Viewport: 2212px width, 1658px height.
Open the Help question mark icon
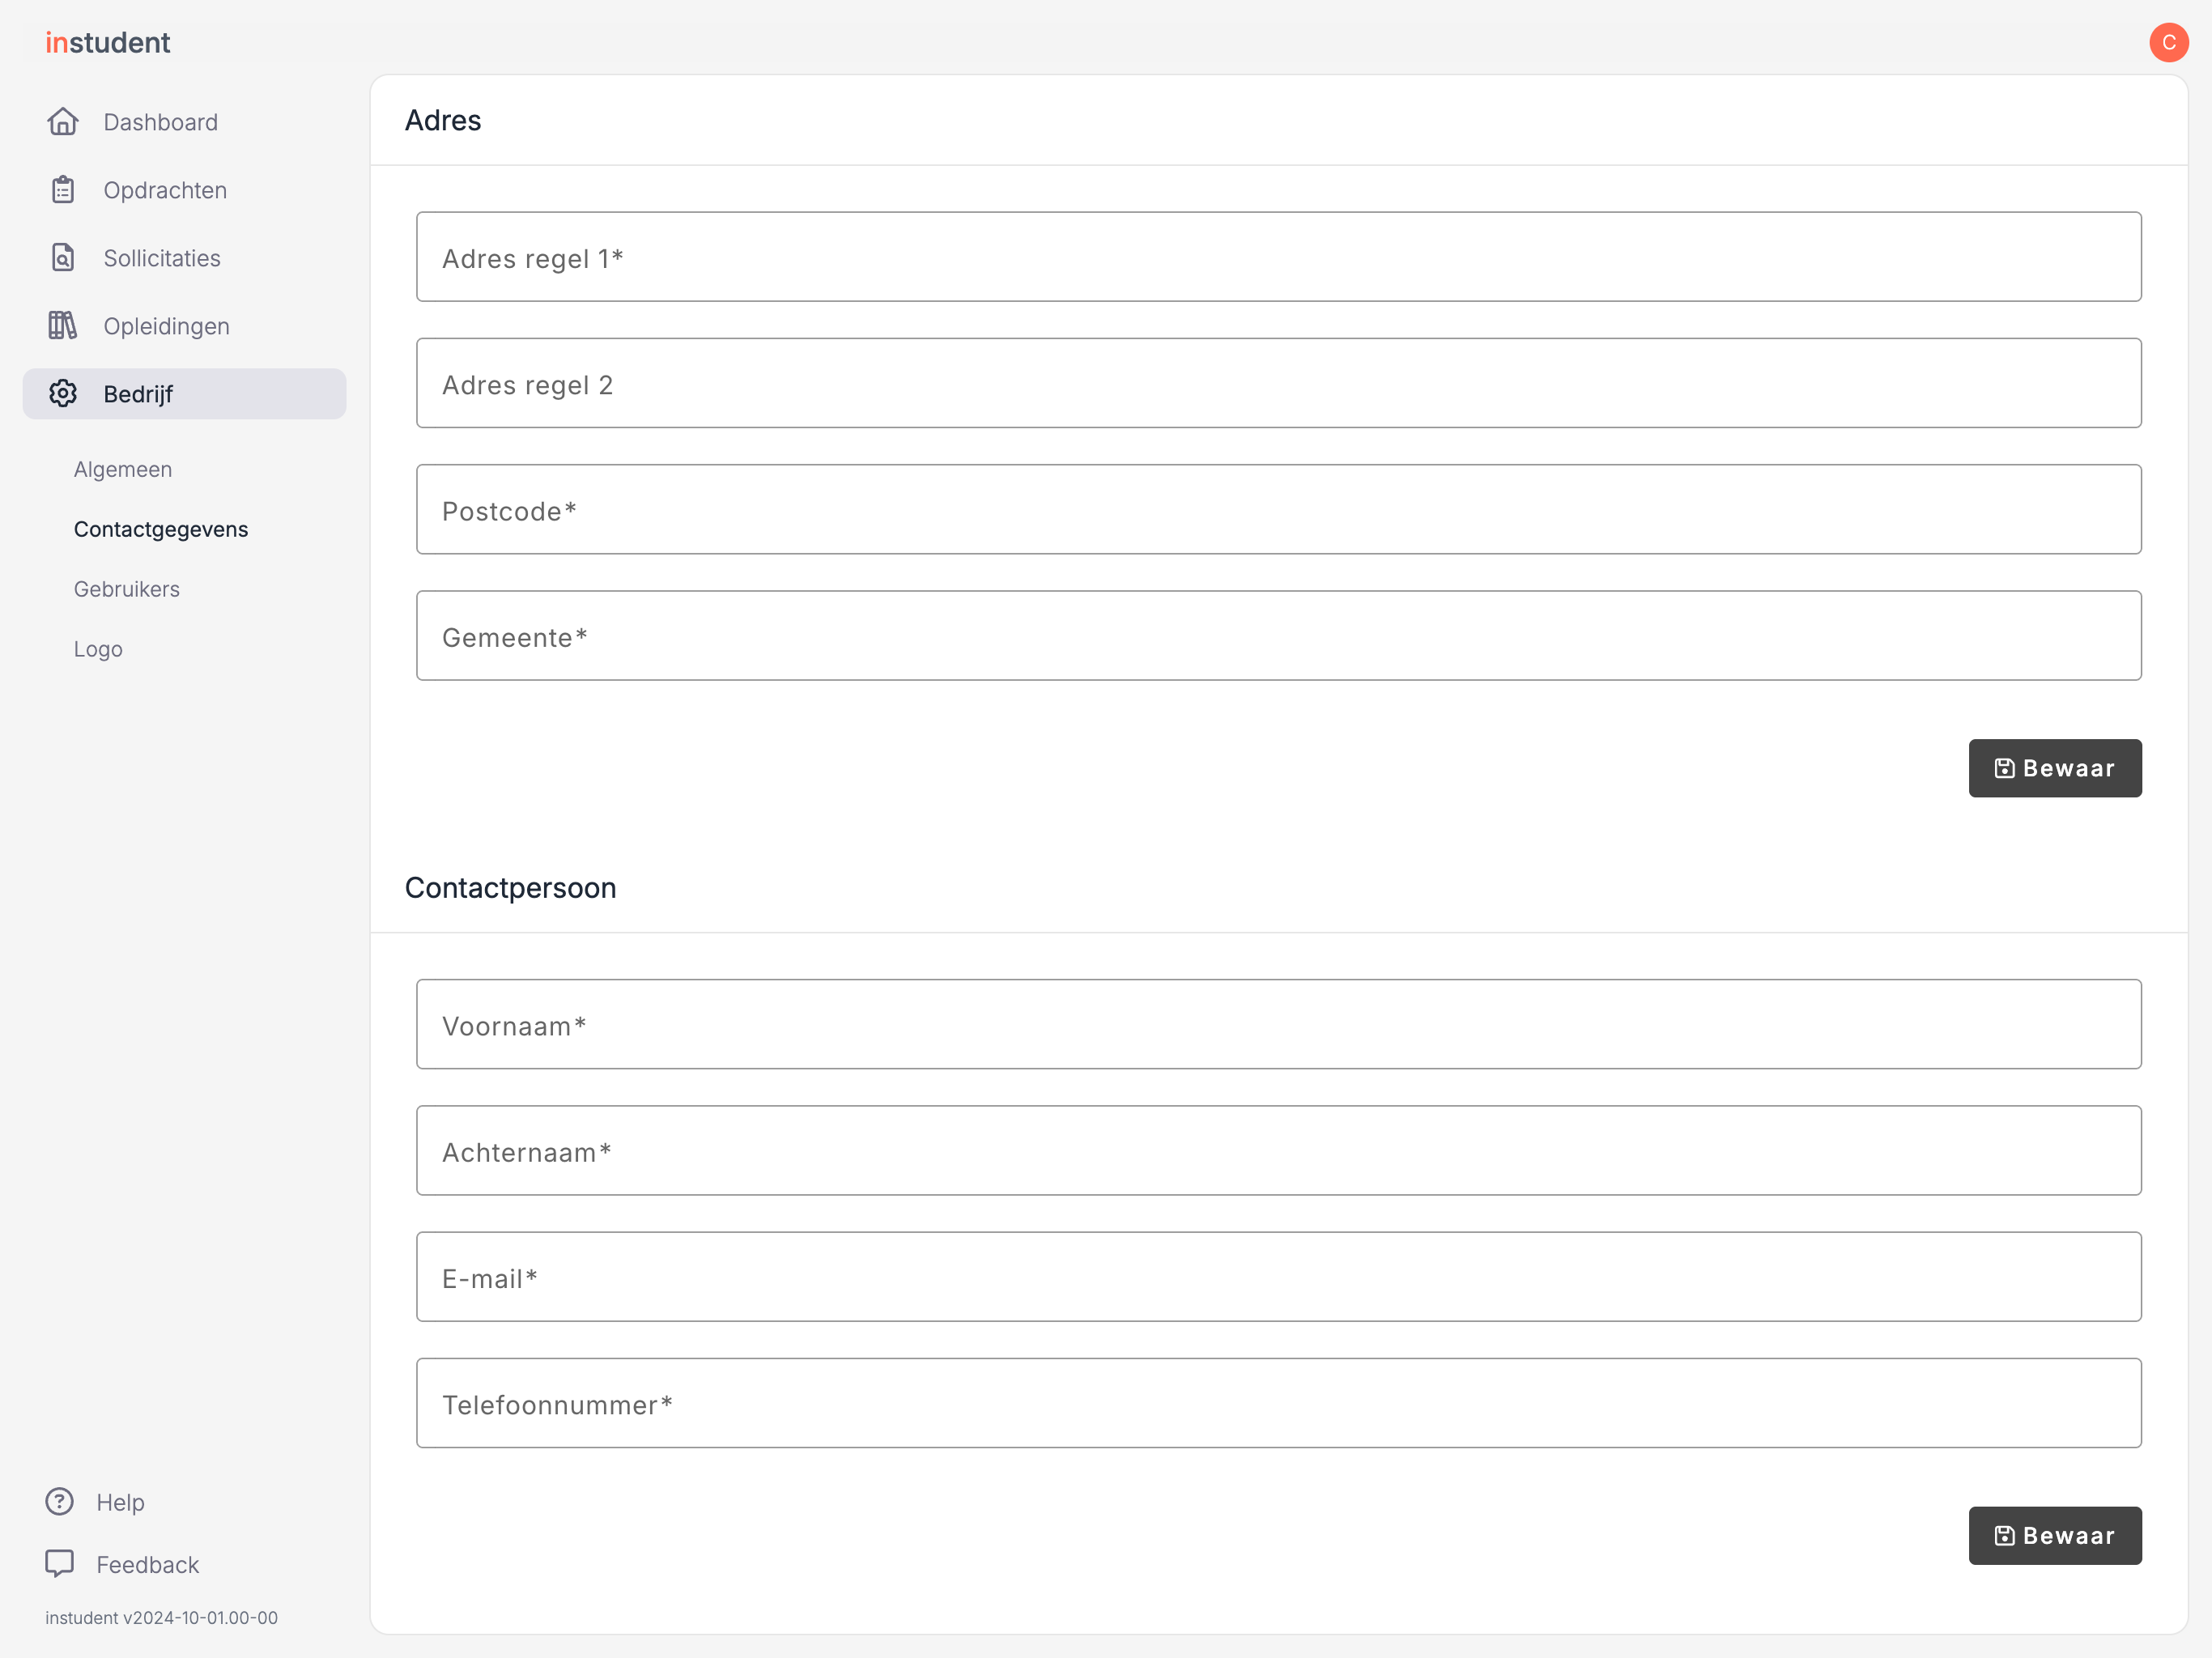[60, 1502]
